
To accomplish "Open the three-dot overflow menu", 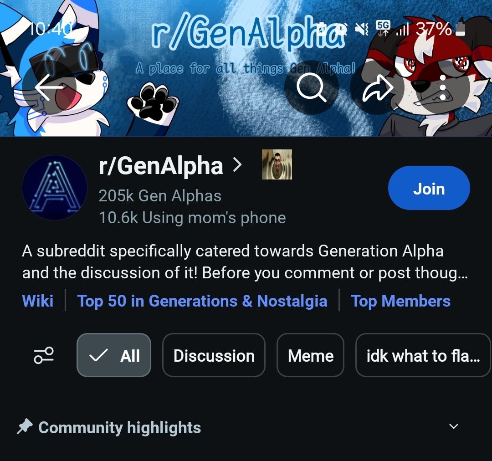I will (x=442, y=87).
